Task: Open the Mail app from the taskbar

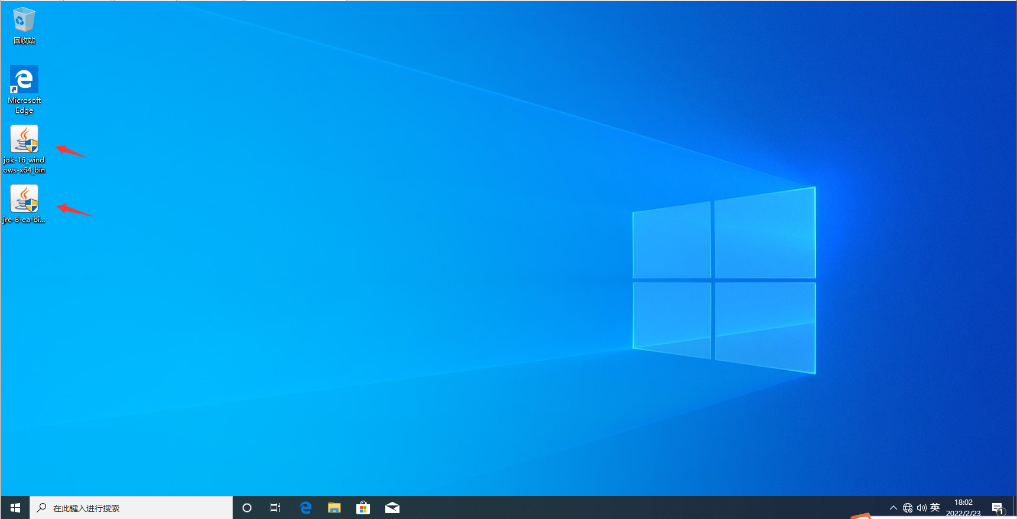Action: click(x=392, y=508)
